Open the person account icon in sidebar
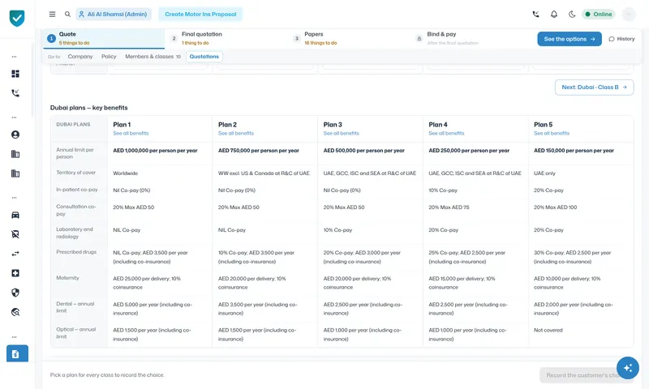This screenshot has width=649, height=389. (x=15, y=135)
